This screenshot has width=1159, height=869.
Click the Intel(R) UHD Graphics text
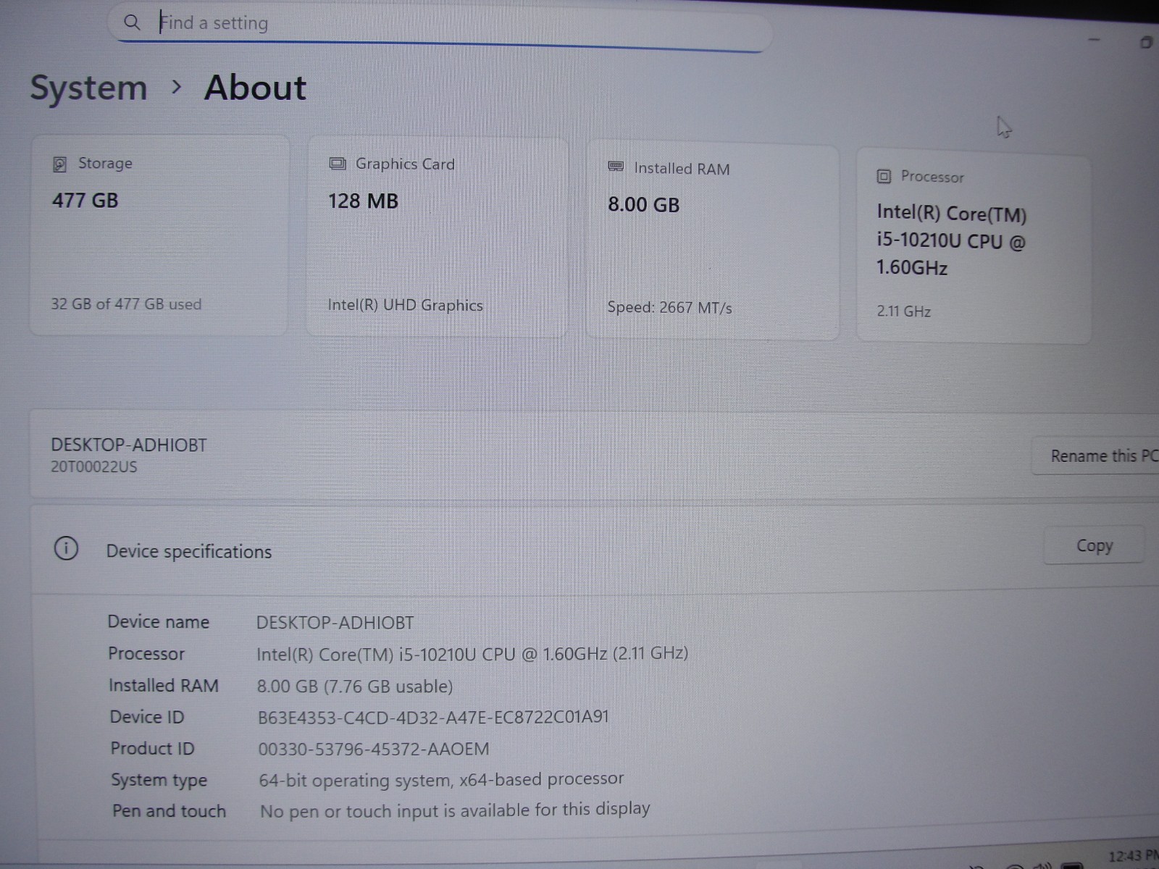pos(405,305)
